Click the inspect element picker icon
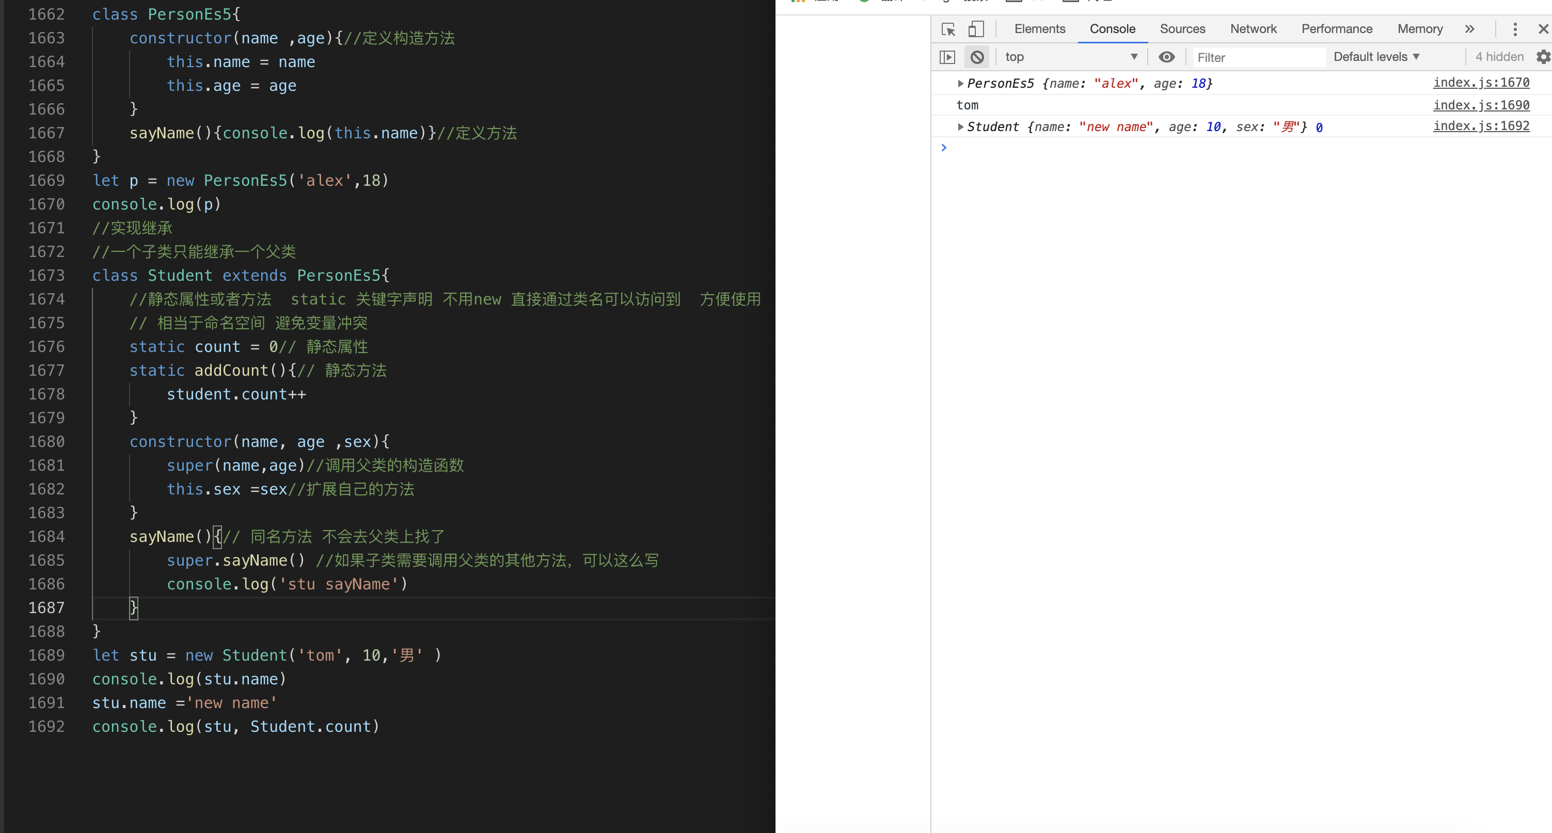The image size is (1552, 833). (948, 29)
